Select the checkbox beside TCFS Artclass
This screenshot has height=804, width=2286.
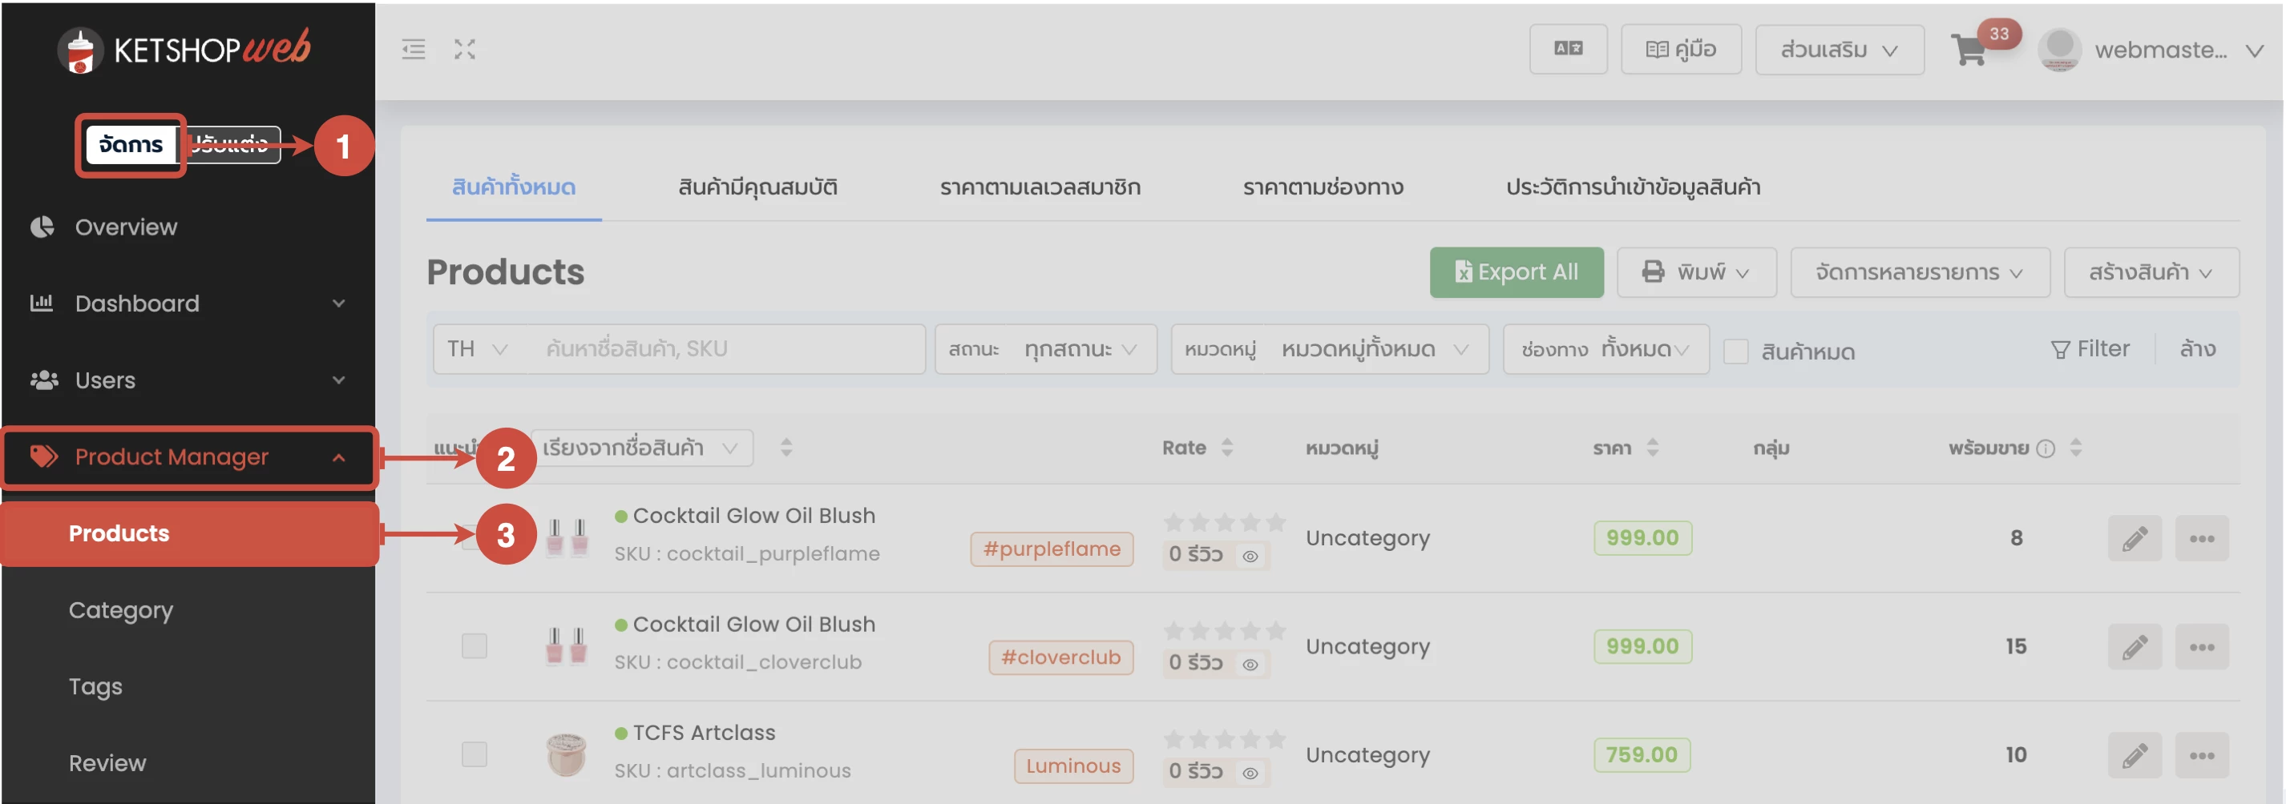[475, 754]
